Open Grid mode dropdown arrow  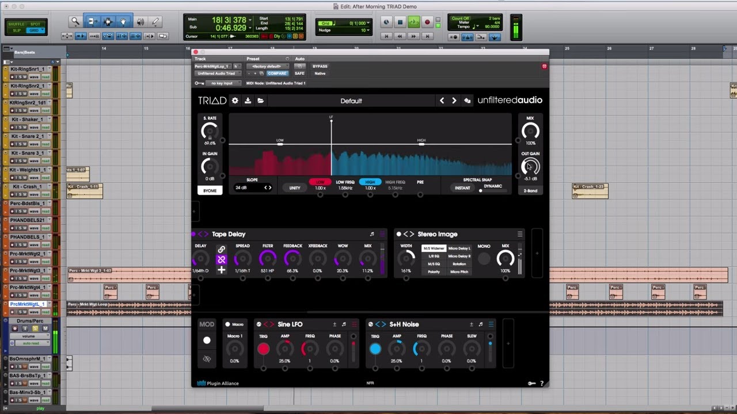point(367,23)
